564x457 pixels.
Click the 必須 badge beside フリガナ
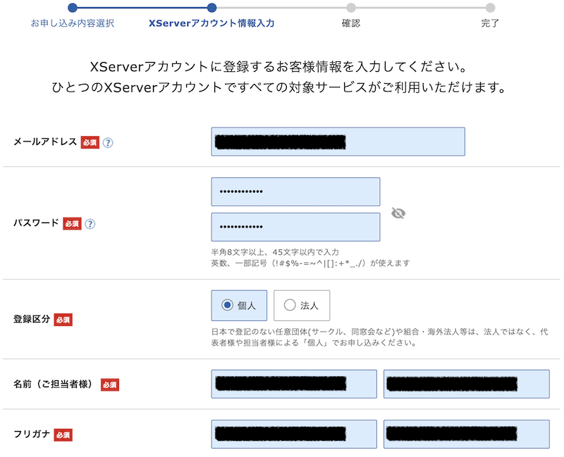click(65, 434)
